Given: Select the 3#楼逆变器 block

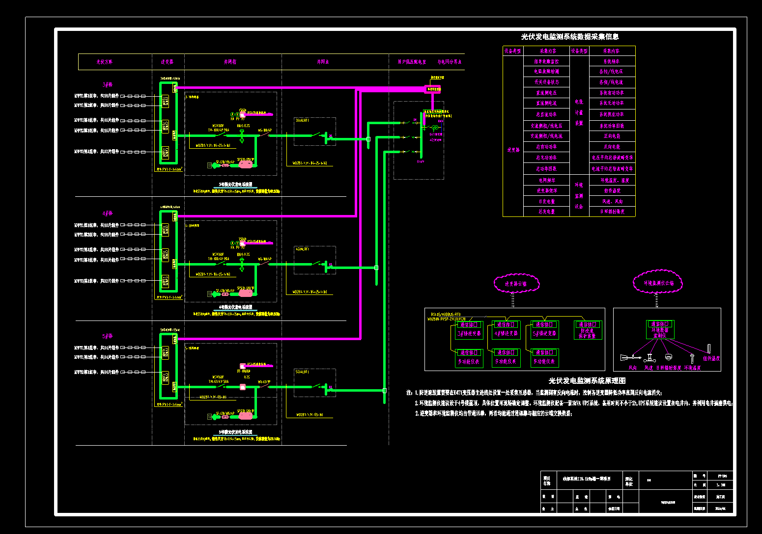Looking at the screenshot, I should point(469,330).
